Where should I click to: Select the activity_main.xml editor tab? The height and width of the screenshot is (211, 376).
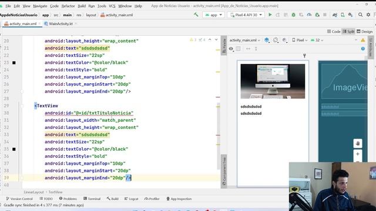23,23
